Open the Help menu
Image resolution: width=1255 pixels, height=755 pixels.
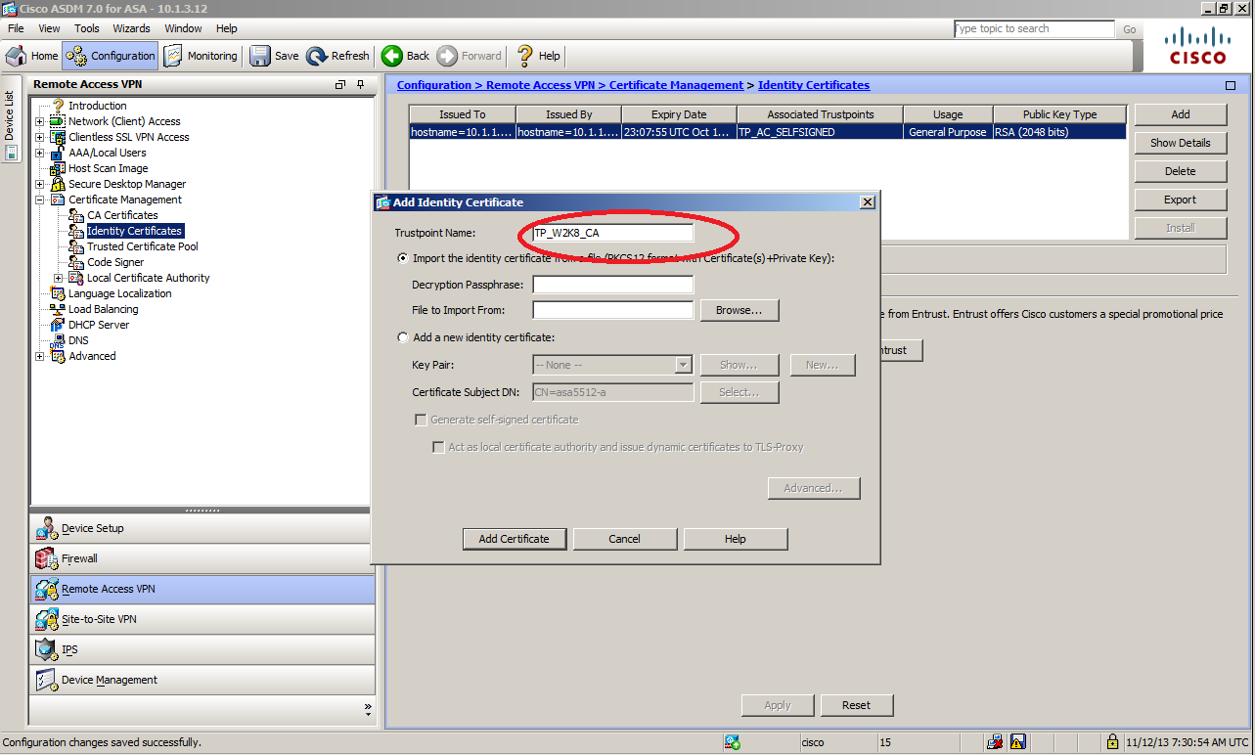[x=227, y=28]
